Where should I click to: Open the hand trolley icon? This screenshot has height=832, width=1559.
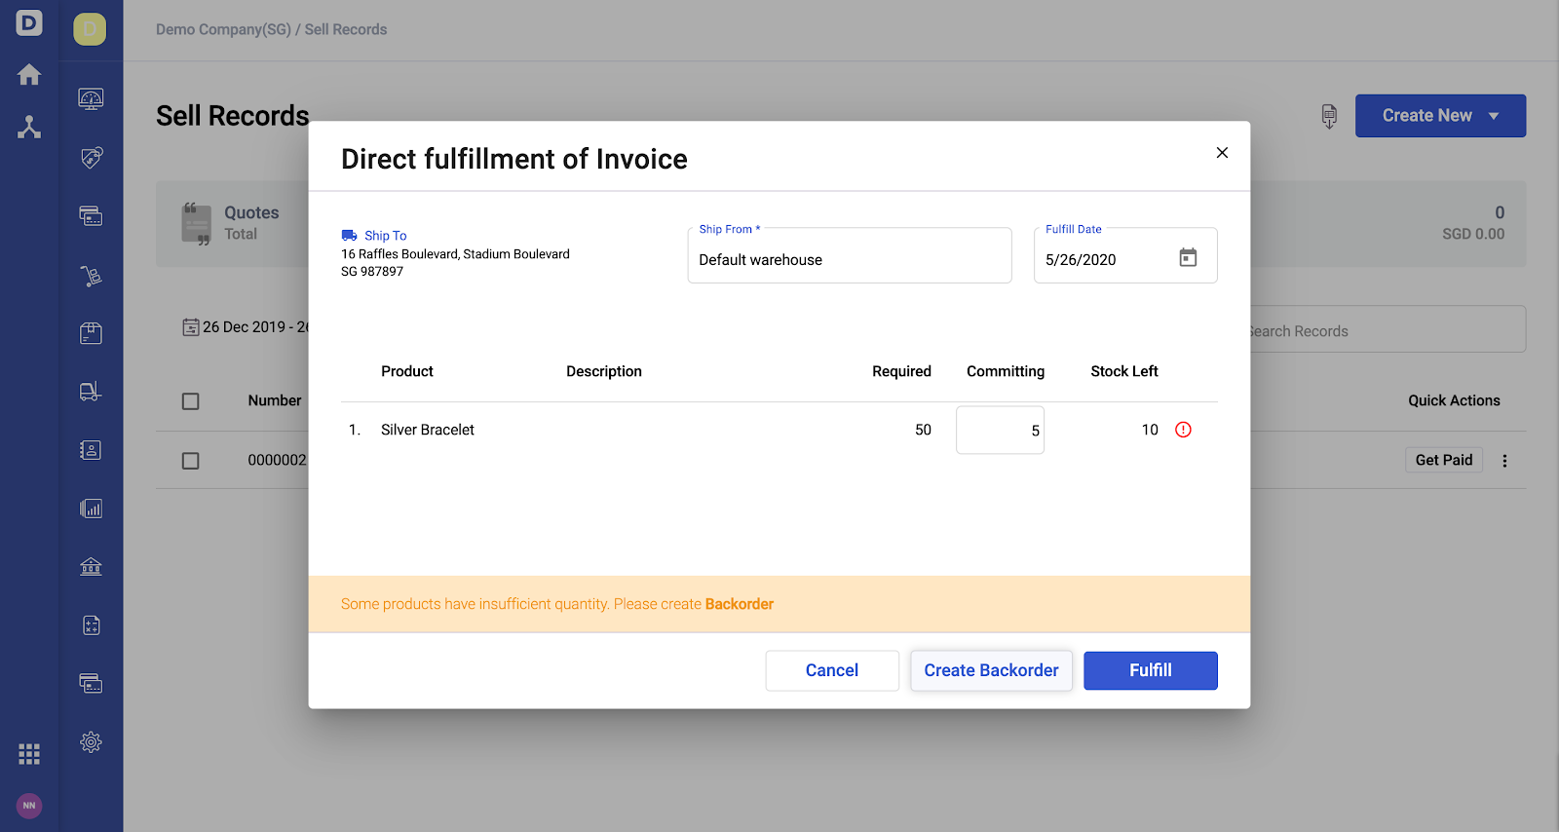point(91,276)
